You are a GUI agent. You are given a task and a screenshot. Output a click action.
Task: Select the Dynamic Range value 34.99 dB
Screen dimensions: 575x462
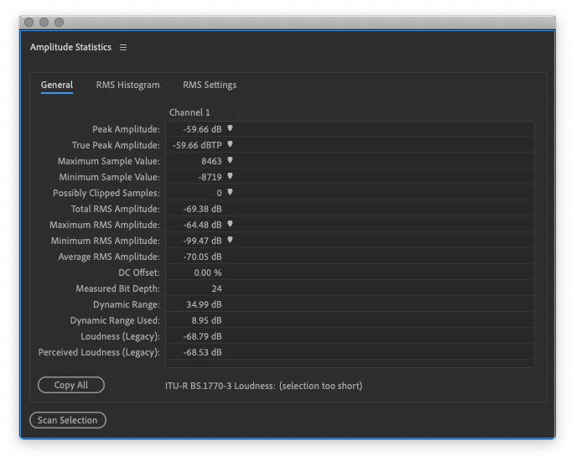(x=203, y=304)
